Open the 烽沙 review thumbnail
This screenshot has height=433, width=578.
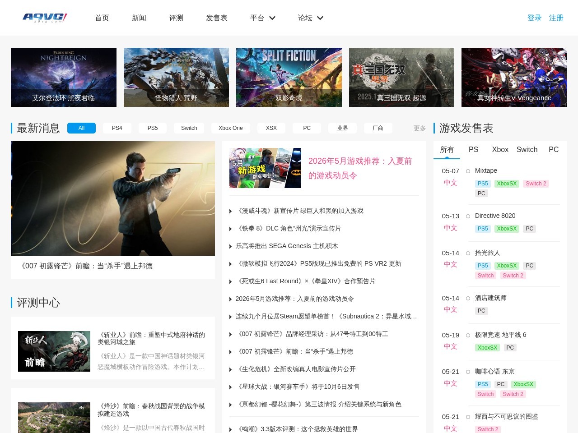[54, 418]
